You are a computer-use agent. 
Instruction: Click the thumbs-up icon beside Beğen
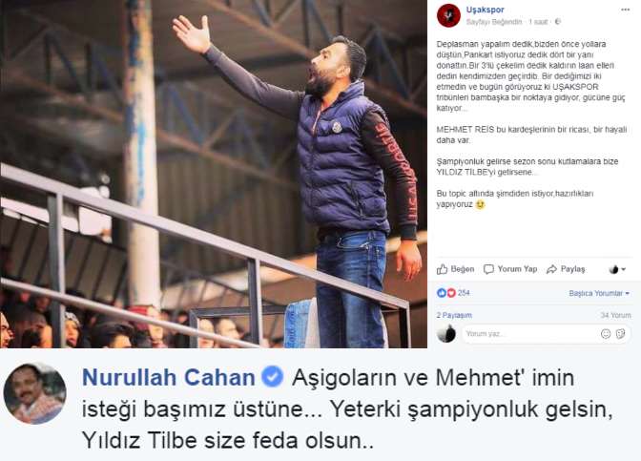coord(442,269)
